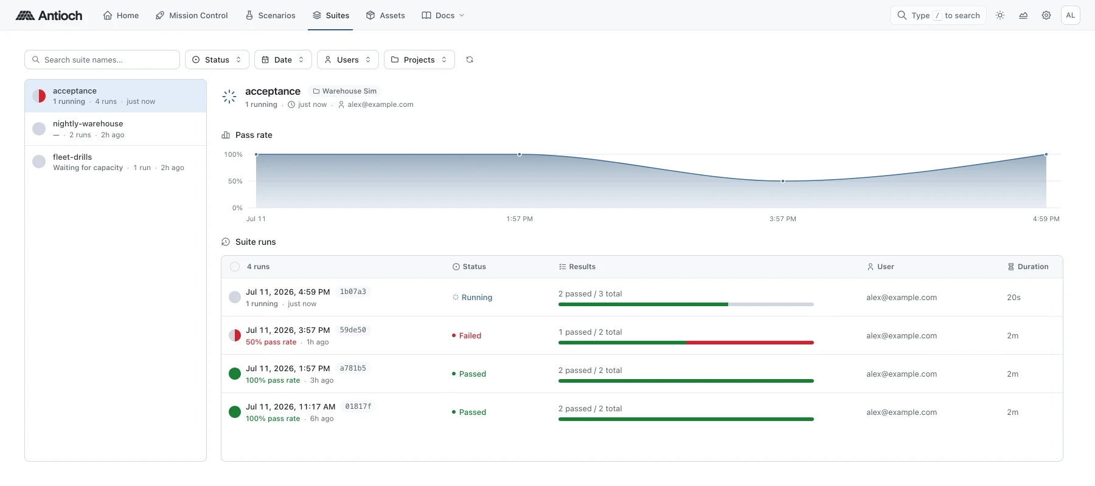The height and width of the screenshot is (486, 1095).
Task: Click the green status icon of run 01817f
Action: [235, 412]
